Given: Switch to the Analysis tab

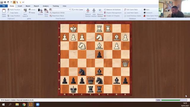Looking at the screenshot, I should pyautogui.click(x=46, y=6).
